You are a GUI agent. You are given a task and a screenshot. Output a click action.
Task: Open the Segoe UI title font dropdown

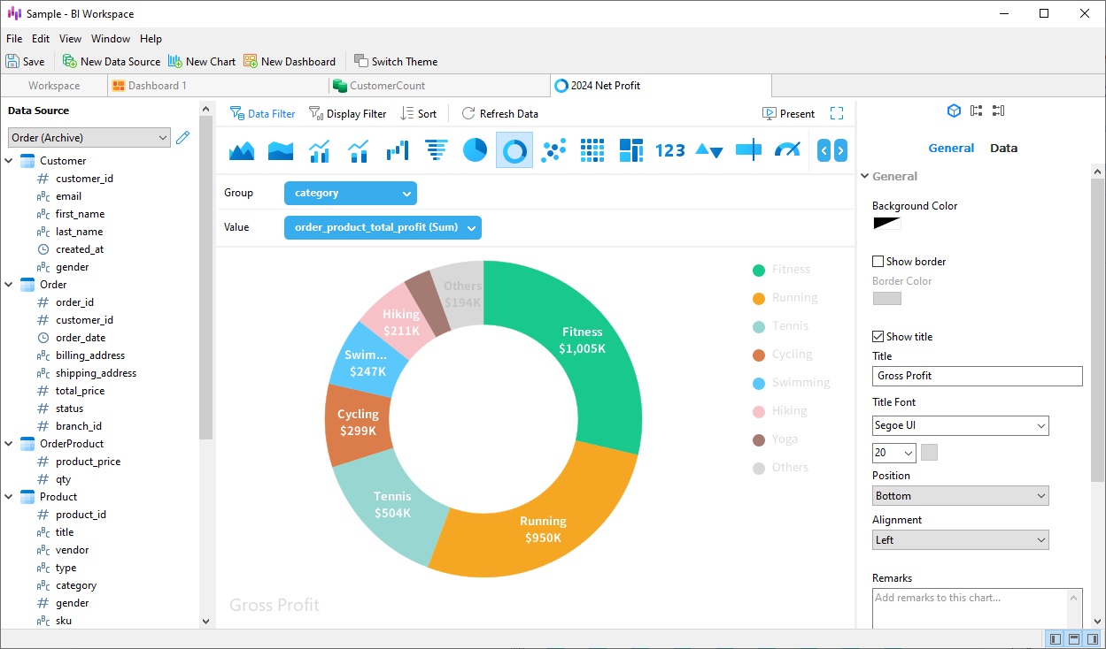(x=960, y=425)
